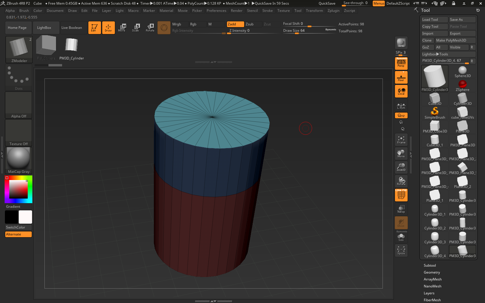Click the Xpose icon
This screenshot has width=485, height=303.
[x=401, y=250]
